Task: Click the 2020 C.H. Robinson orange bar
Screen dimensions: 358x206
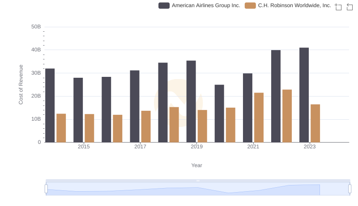Action: point(230,125)
